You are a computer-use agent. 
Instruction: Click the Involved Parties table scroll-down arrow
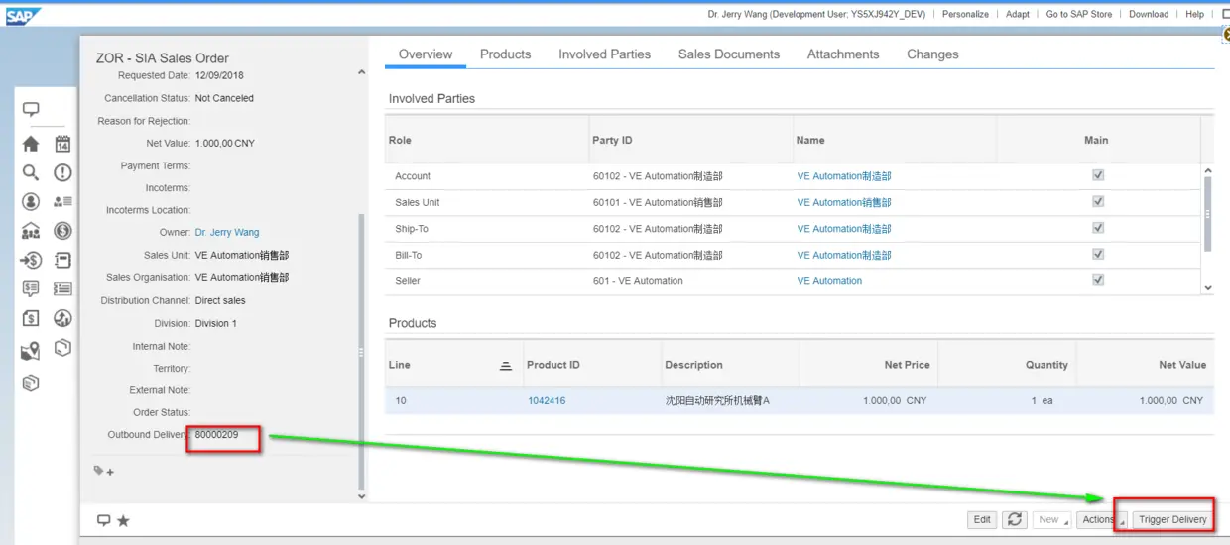pyautogui.click(x=1207, y=288)
